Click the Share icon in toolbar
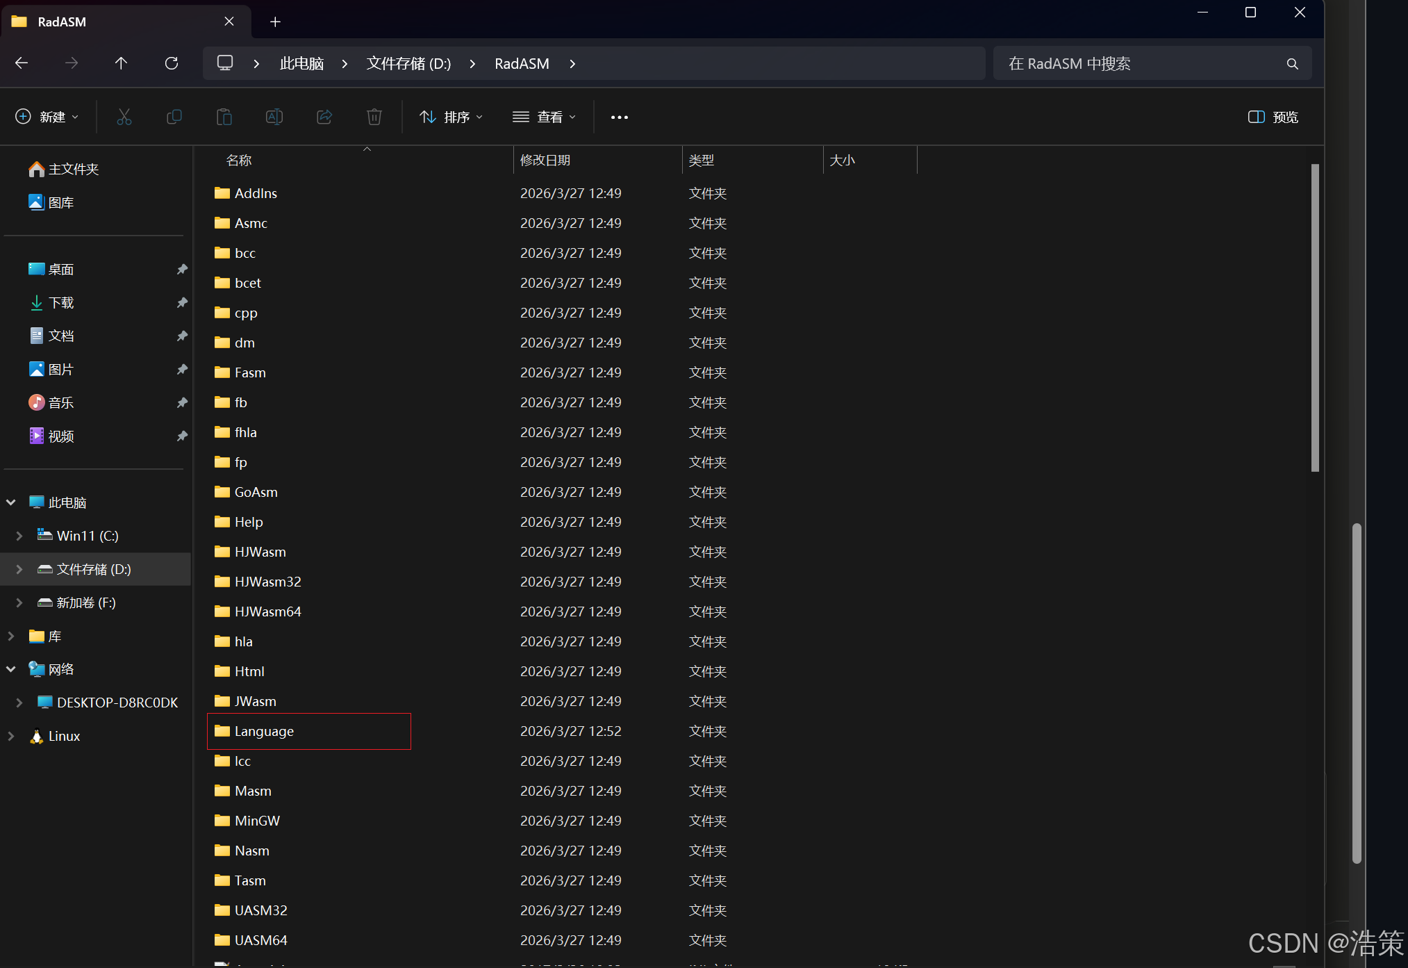 tap(324, 117)
